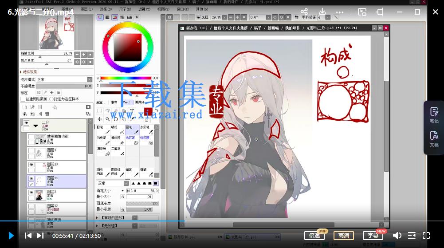The height and width of the screenshot is (248, 444).
Task: Open SAI 滤镜(T) menu
Action: pyautogui.click(x=145, y=9)
